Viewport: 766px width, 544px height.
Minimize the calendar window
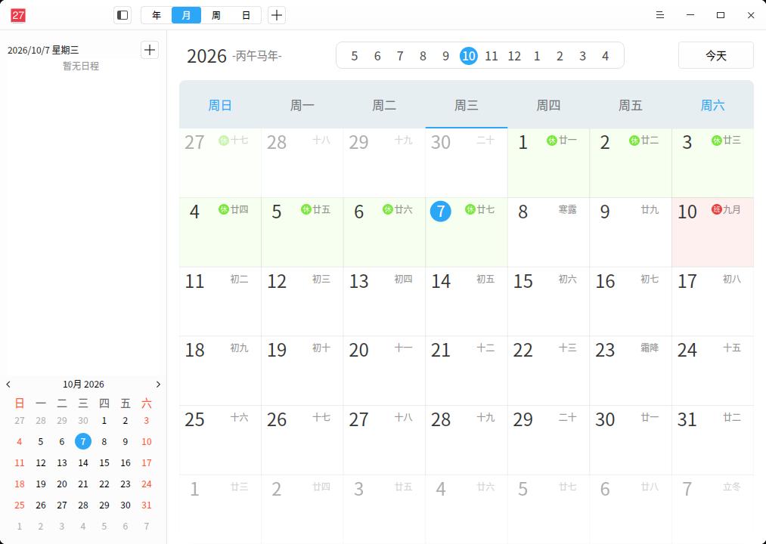point(690,15)
